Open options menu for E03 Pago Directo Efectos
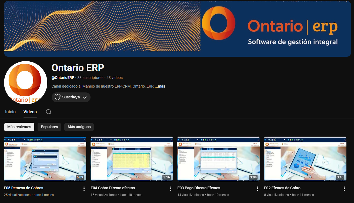The image size is (354, 203). [x=258, y=189]
